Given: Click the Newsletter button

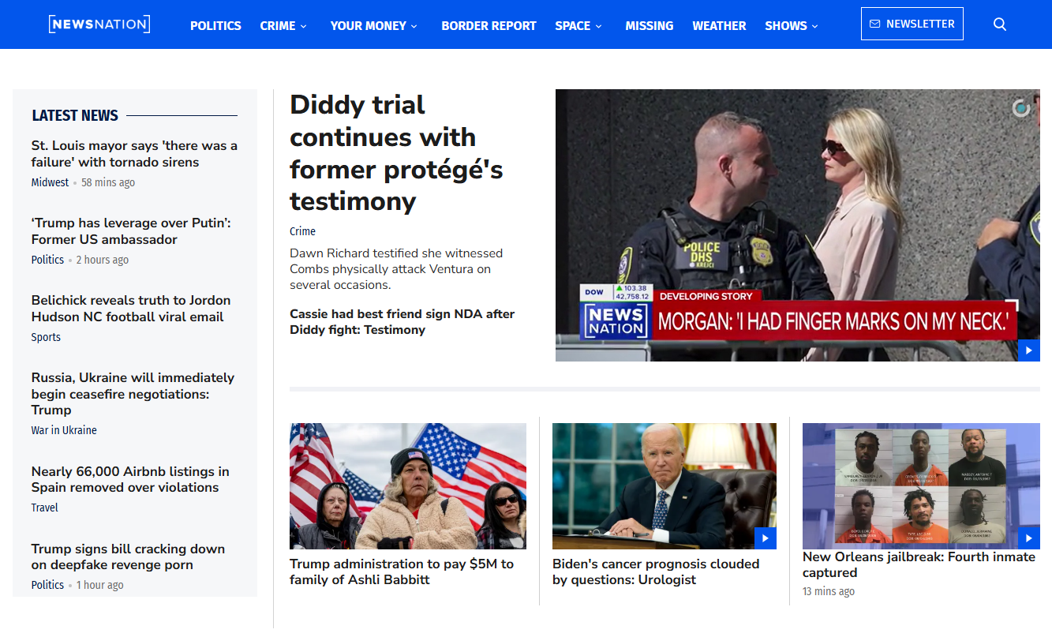Looking at the screenshot, I should tap(912, 24).
